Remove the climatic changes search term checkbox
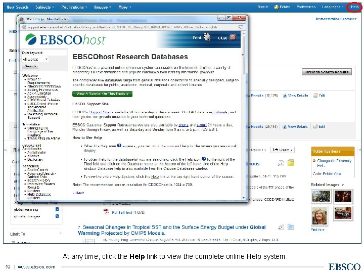Viewport: 364px width, 273px height. click(x=57, y=216)
